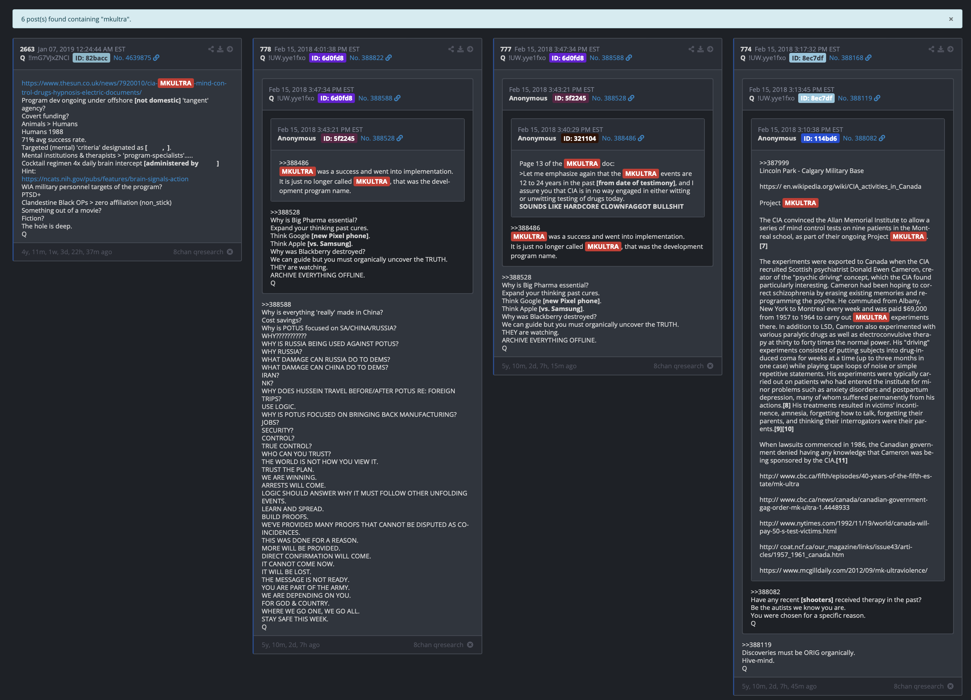Open quoted Anonymous No. 388082 link
The width and height of the screenshot is (971, 700).
pos(864,138)
